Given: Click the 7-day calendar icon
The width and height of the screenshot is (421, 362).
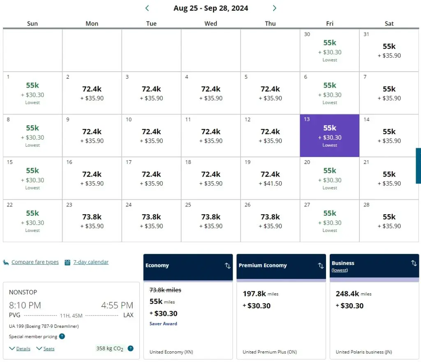Looking at the screenshot, I should tap(67, 262).
